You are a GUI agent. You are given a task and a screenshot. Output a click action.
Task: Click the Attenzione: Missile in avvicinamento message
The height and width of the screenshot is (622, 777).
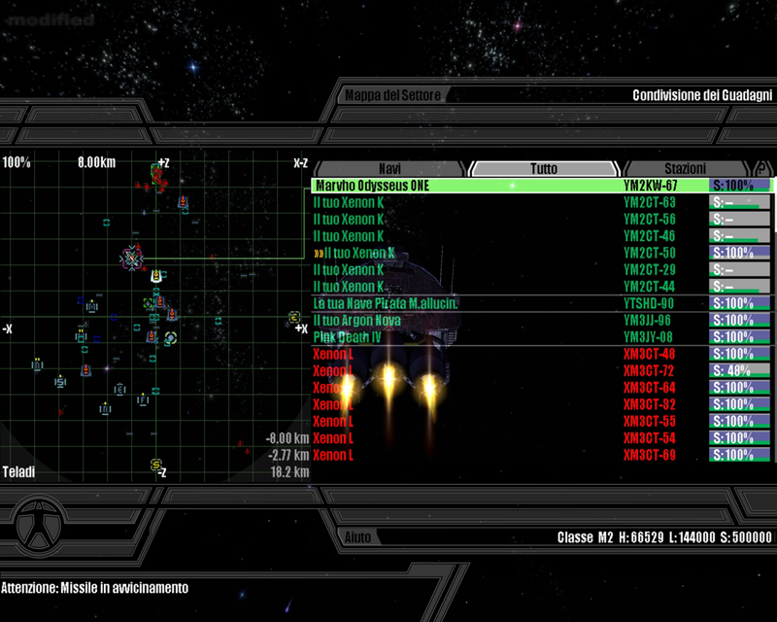click(94, 588)
